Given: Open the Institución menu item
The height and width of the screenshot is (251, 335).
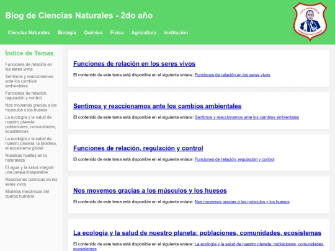Looking at the screenshot, I should tap(176, 32).
